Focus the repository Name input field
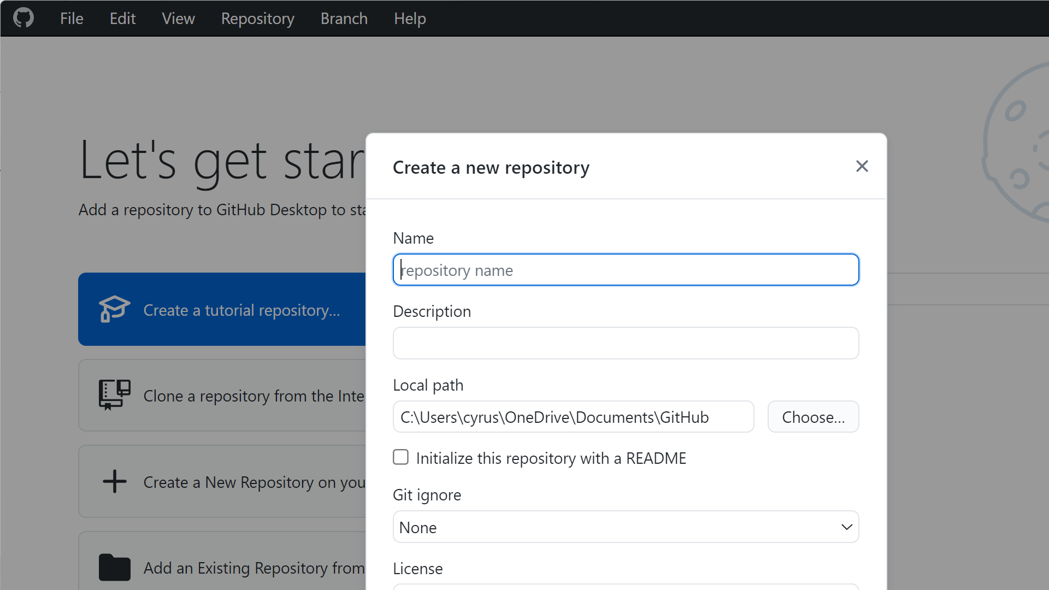 (x=626, y=270)
